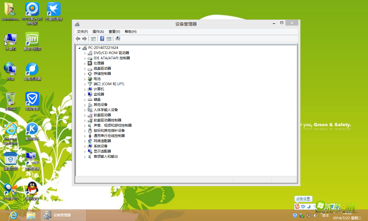Click the Show properties toolbar icon
The width and height of the screenshot is (368, 221).
(x=109, y=39)
